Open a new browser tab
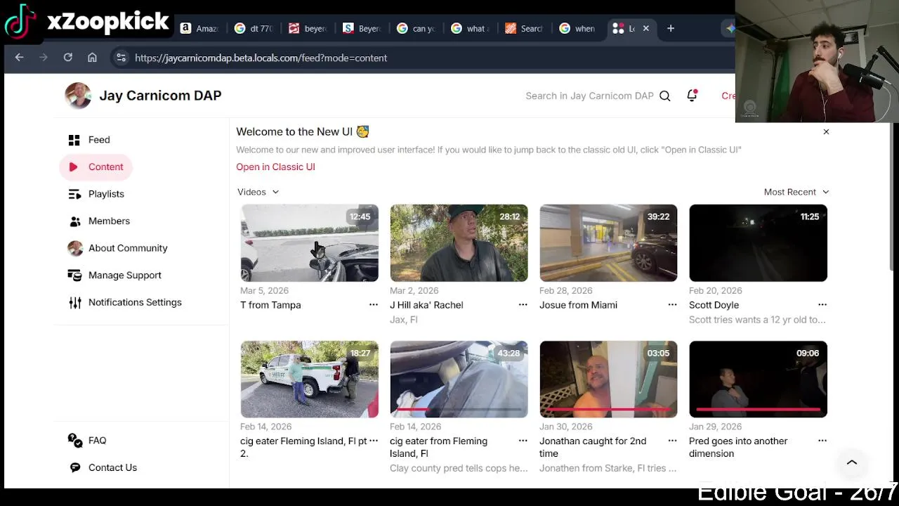Image resolution: width=899 pixels, height=506 pixels. pyautogui.click(x=671, y=29)
